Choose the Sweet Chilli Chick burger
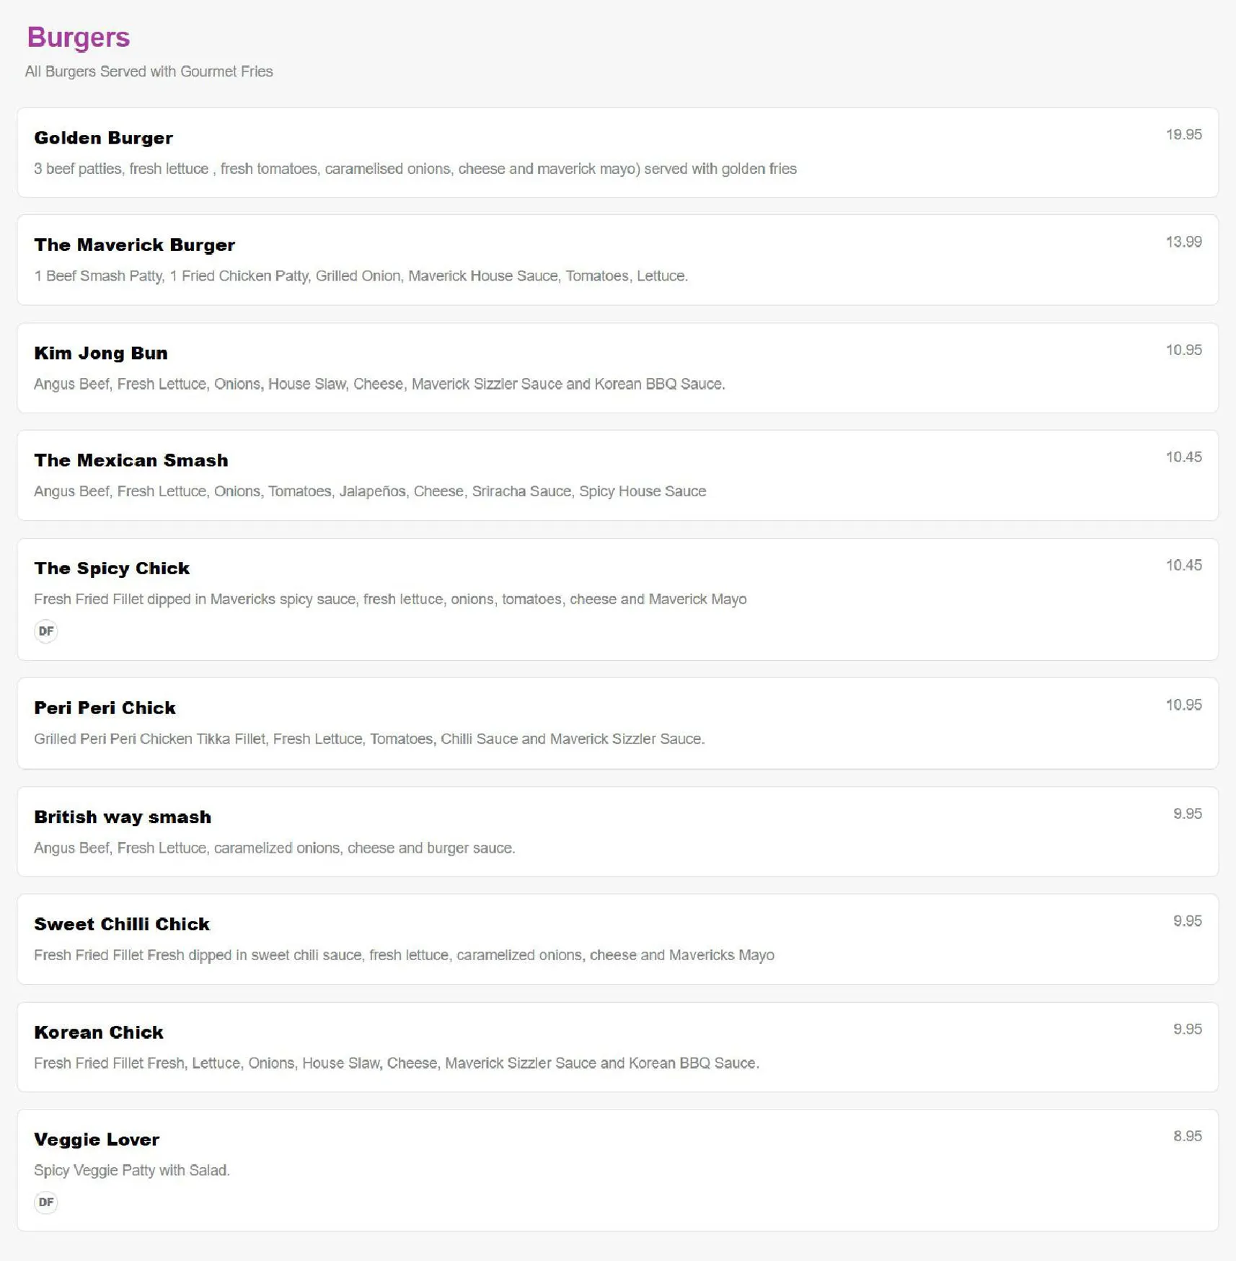Viewport: 1236px width, 1261px height. [x=617, y=939]
